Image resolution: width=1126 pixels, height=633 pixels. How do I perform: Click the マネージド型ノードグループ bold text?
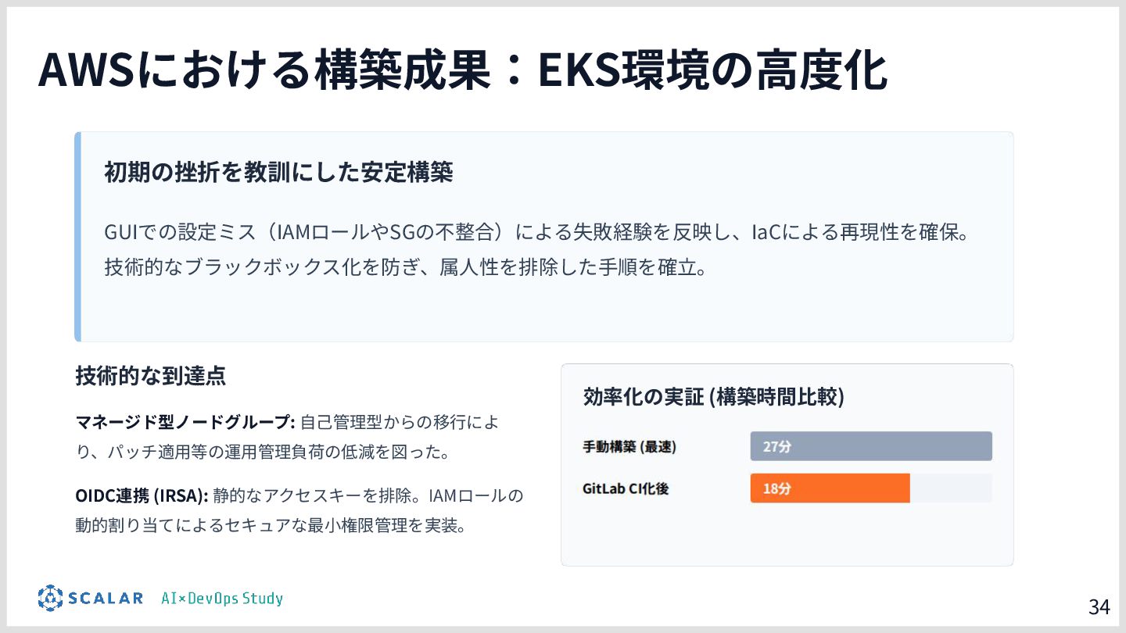click(185, 423)
